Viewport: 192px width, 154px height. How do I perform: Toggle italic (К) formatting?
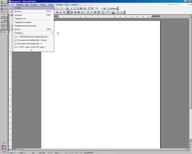(x=60, y=12)
